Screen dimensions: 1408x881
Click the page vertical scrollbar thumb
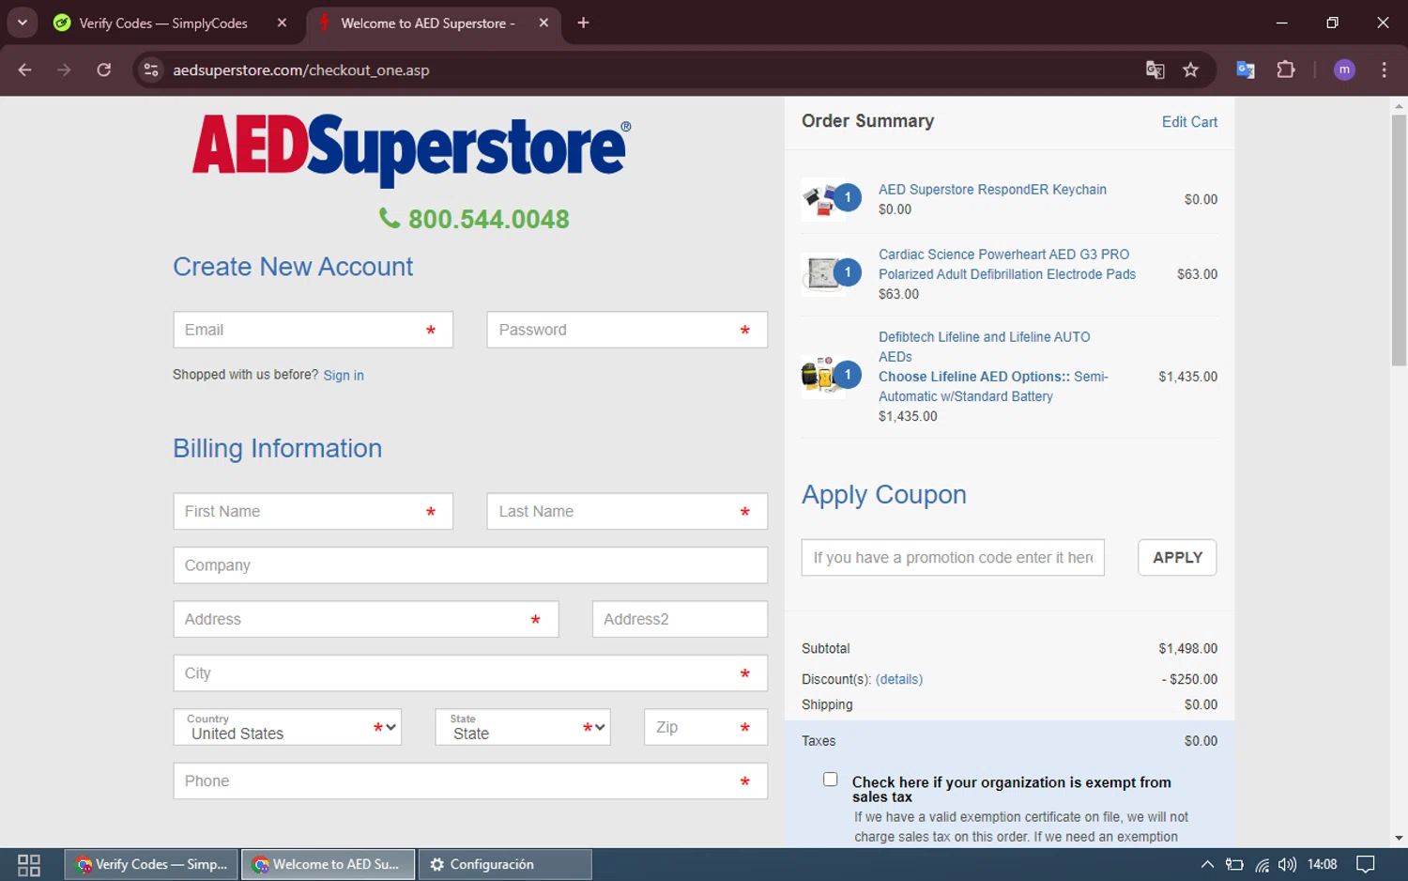1399,240
